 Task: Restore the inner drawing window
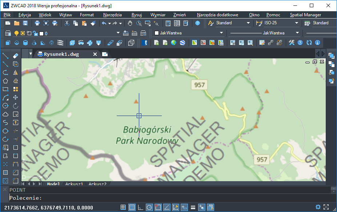coord(315,62)
